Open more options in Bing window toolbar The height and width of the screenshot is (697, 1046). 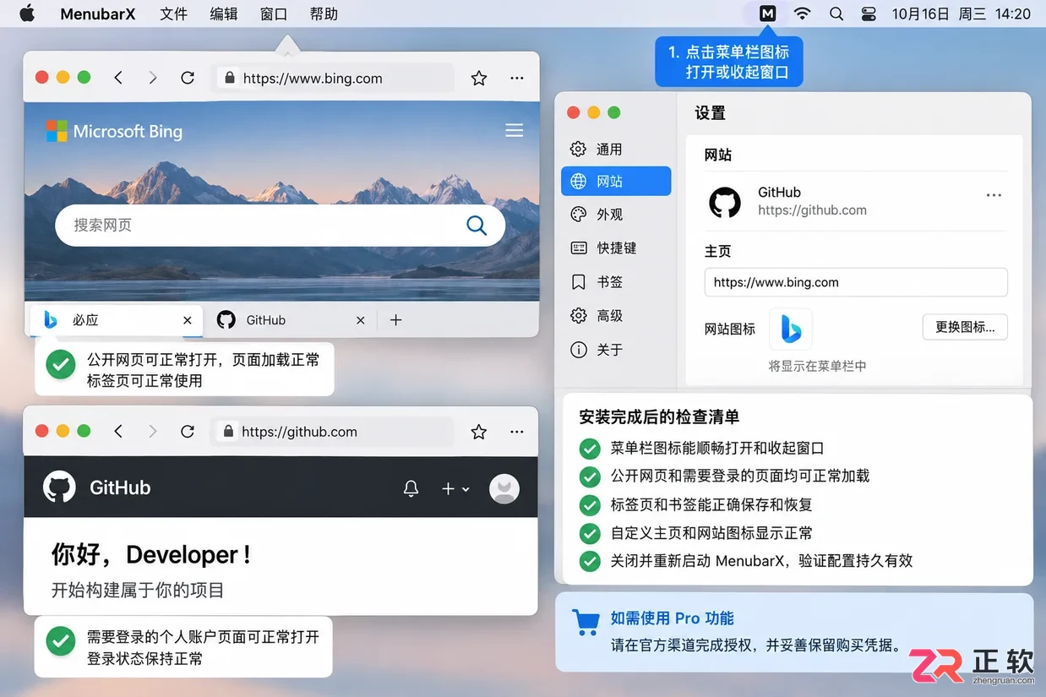(x=517, y=78)
